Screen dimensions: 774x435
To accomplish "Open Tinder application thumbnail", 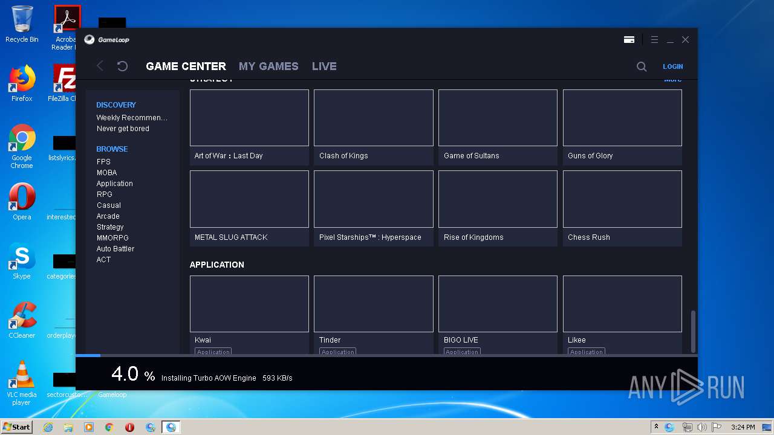I will coord(374,304).
